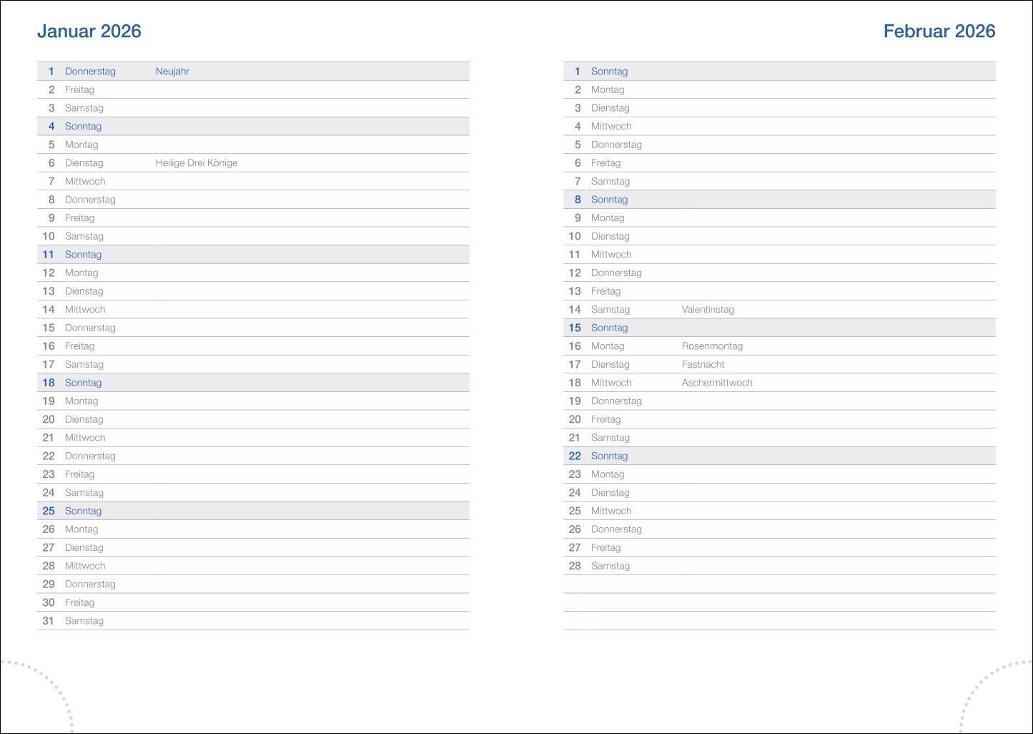Select January 20 Dienstag row
Viewport: 1033px width, 734px height.
tap(253, 419)
